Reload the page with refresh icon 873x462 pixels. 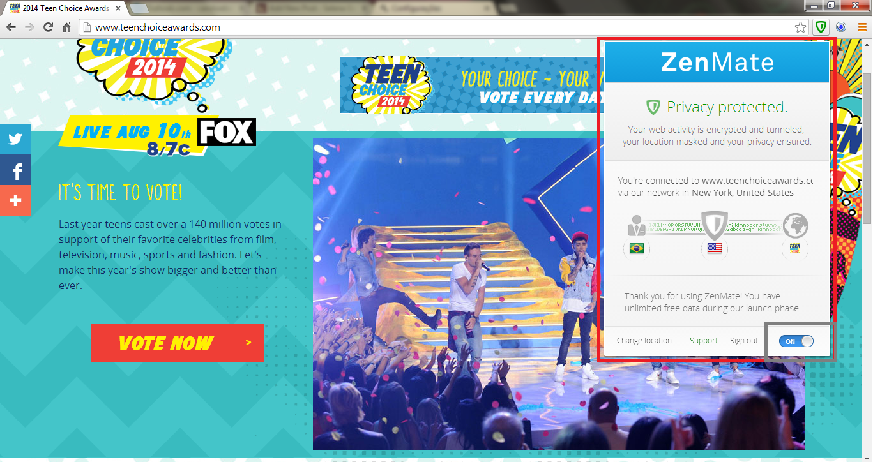coord(48,27)
